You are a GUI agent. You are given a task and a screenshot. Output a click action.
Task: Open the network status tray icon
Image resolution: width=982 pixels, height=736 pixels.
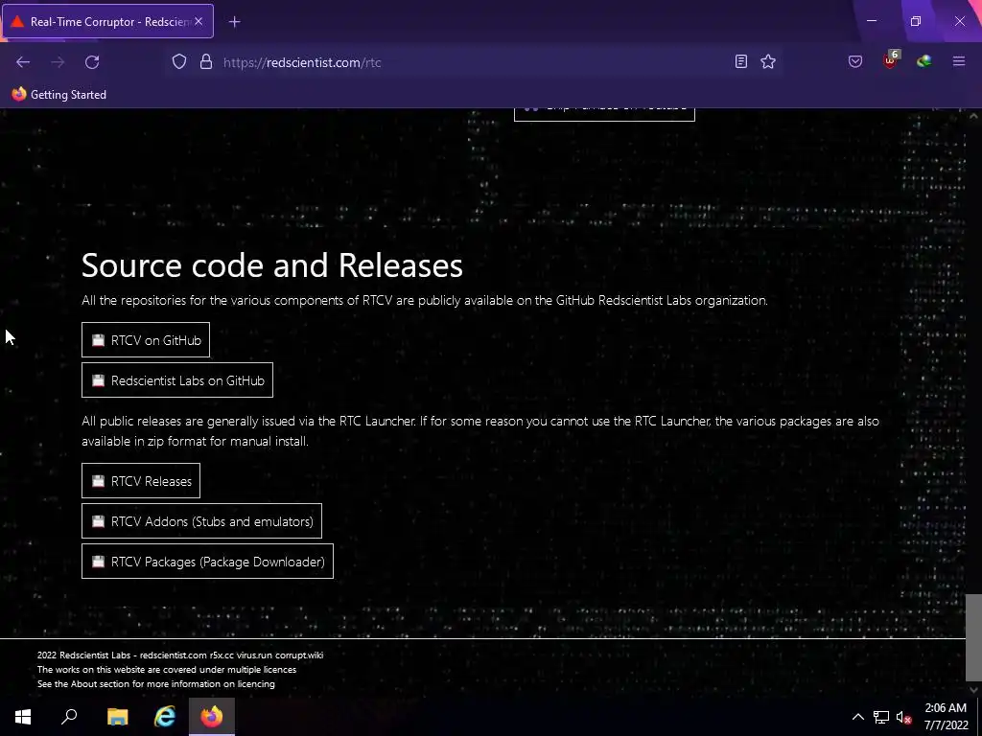coord(881,717)
